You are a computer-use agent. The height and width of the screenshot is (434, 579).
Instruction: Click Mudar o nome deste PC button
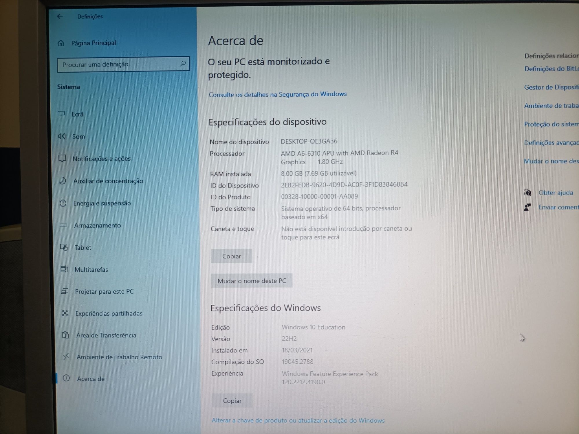click(252, 281)
